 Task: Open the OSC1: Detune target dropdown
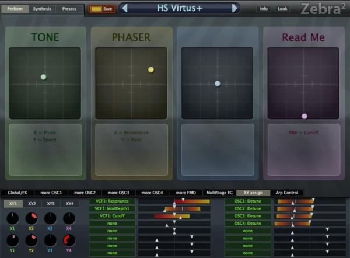pos(247,201)
